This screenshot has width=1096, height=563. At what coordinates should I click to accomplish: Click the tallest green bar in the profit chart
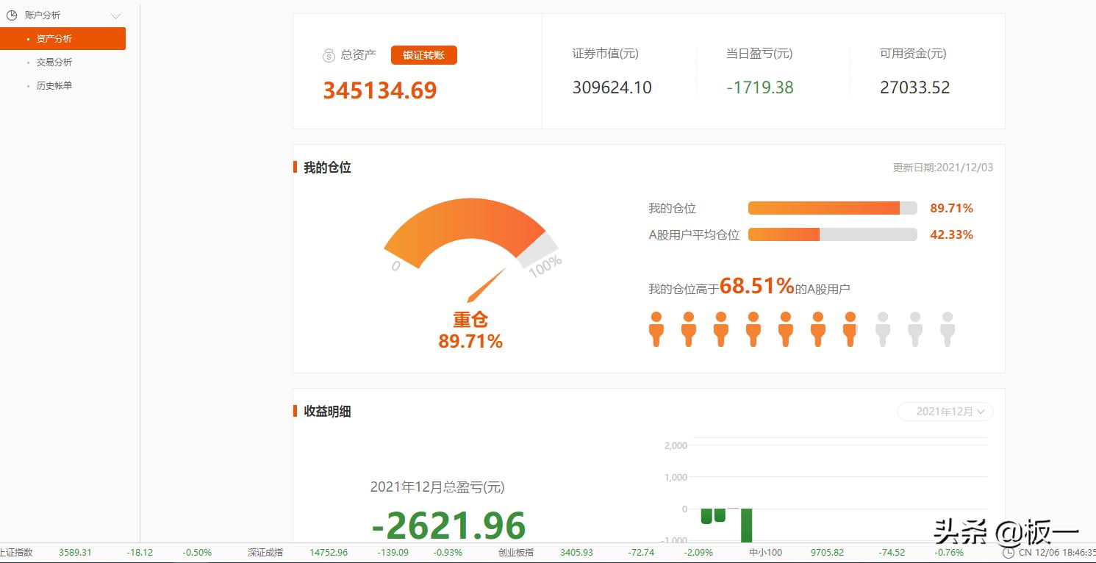click(746, 526)
